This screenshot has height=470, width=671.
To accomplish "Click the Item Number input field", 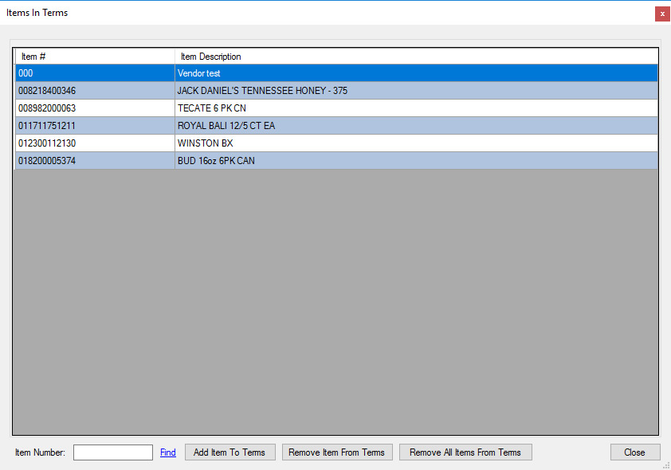I will (113, 452).
